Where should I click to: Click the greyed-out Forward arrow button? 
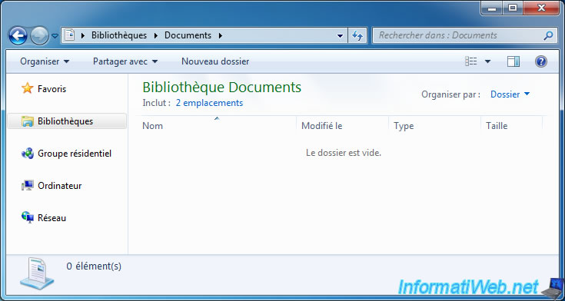click(39, 36)
